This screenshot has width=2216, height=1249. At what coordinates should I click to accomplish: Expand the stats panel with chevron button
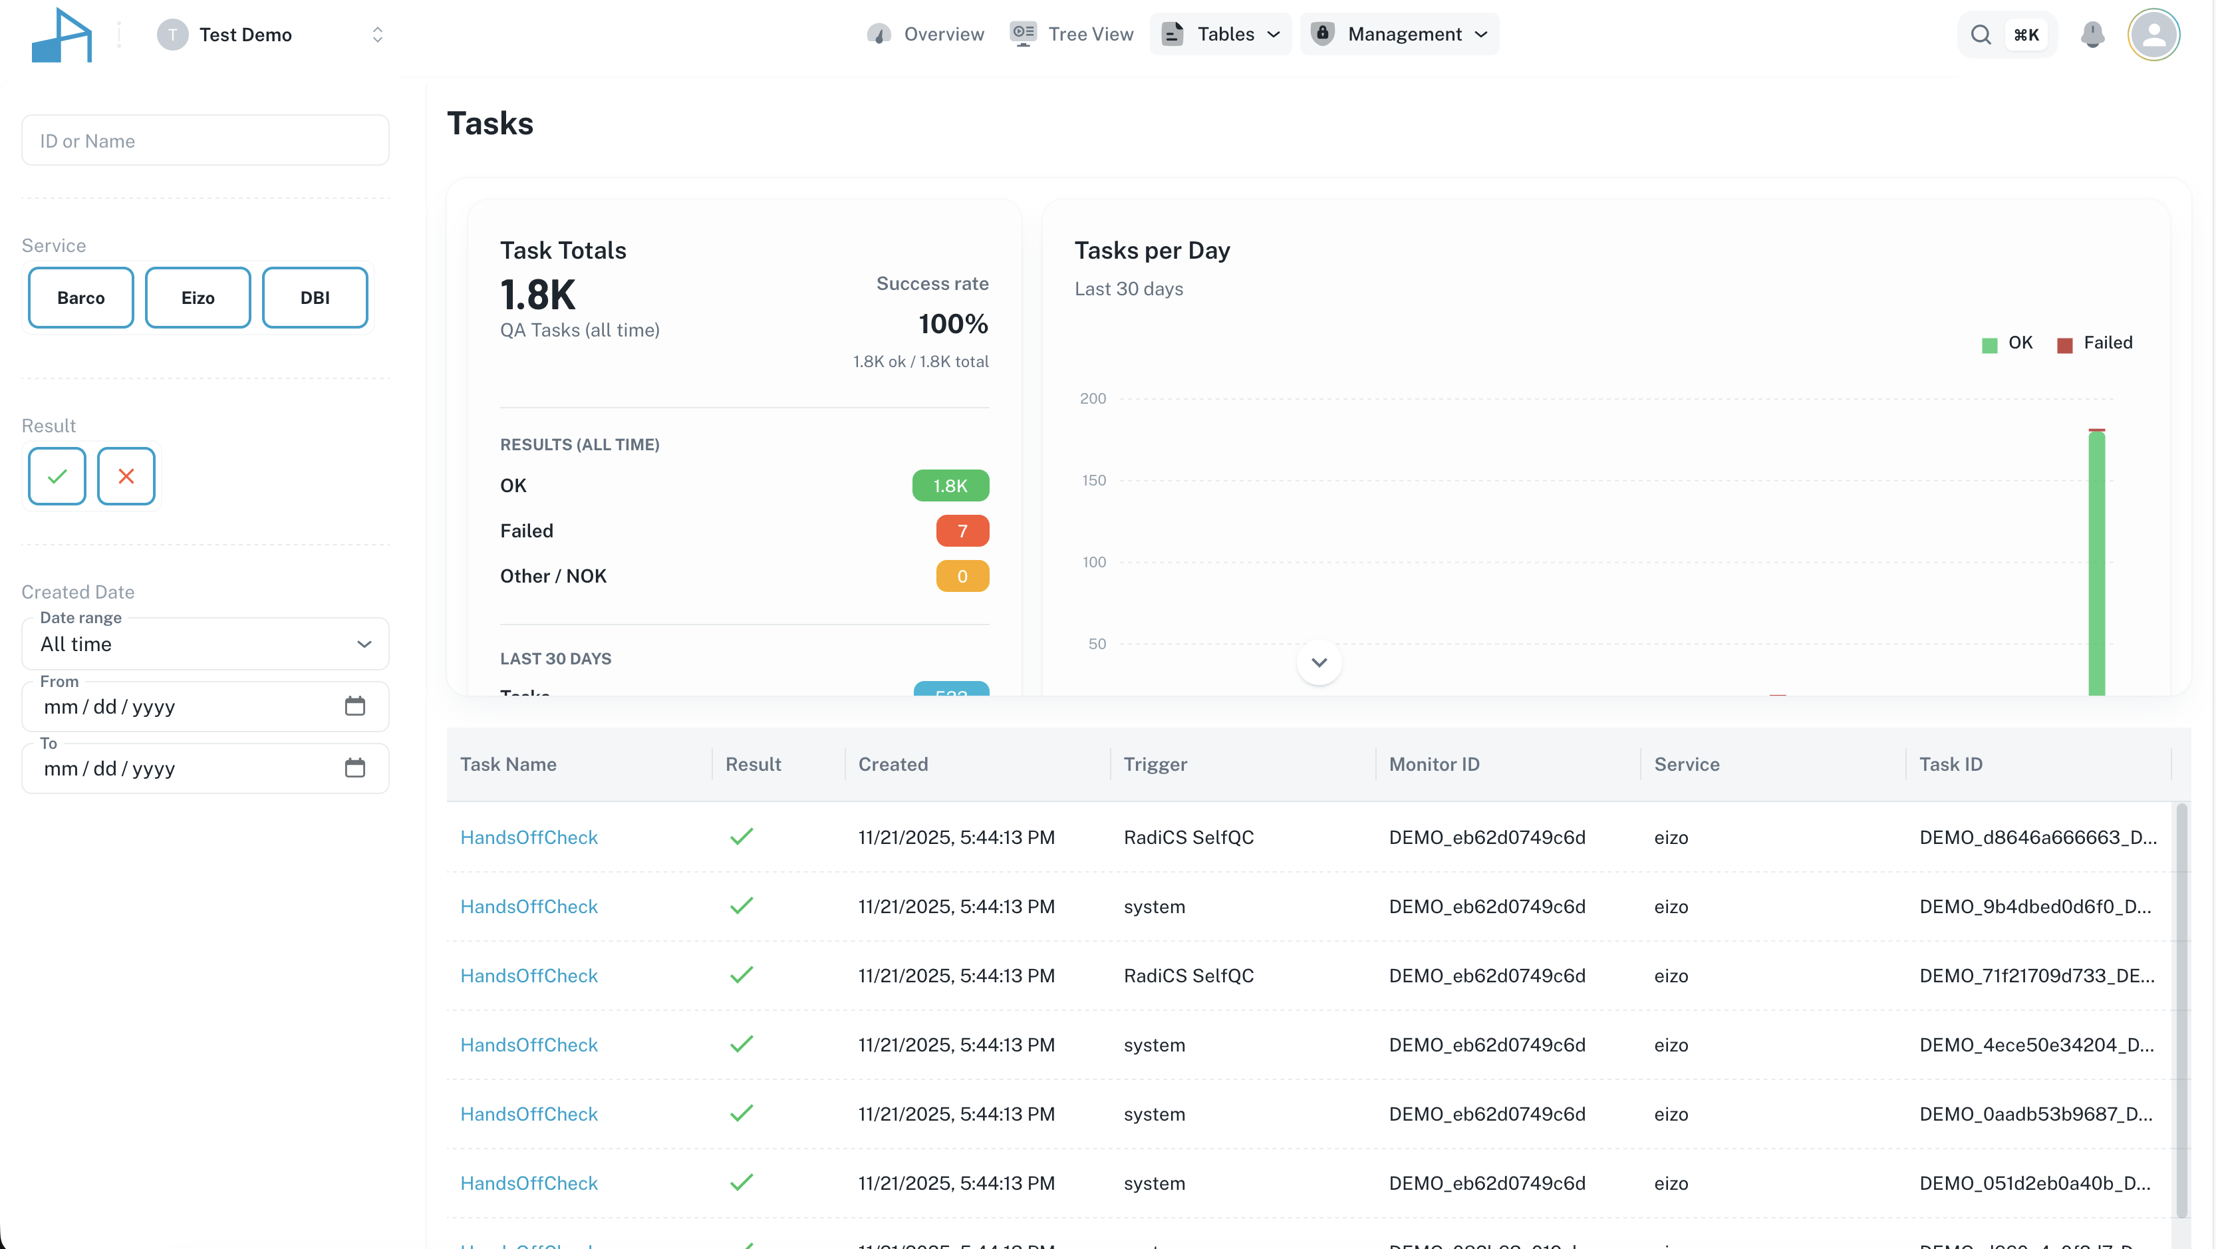pos(1319,662)
